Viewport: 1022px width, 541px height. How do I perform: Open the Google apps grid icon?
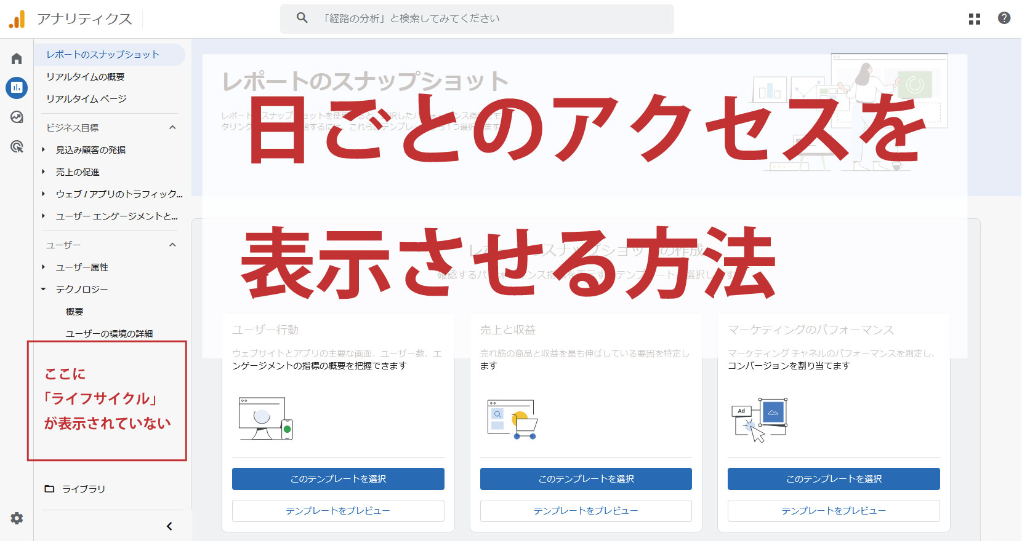[x=974, y=19]
